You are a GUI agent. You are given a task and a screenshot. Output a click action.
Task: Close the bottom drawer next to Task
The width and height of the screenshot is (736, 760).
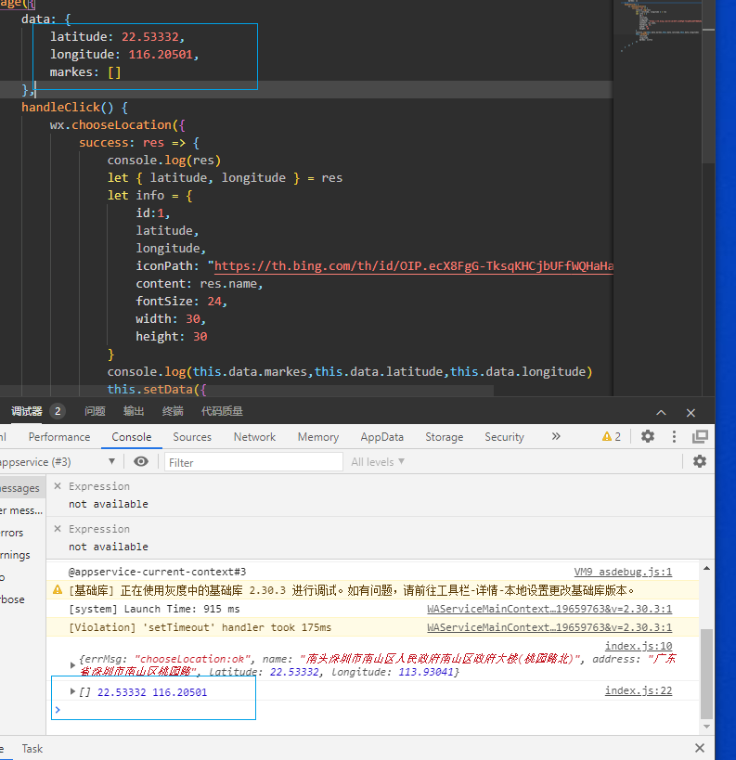click(699, 748)
